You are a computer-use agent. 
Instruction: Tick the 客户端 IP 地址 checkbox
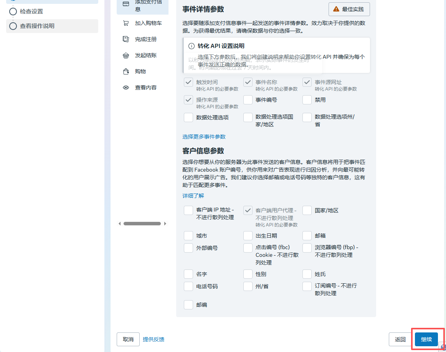[x=188, y=210]
